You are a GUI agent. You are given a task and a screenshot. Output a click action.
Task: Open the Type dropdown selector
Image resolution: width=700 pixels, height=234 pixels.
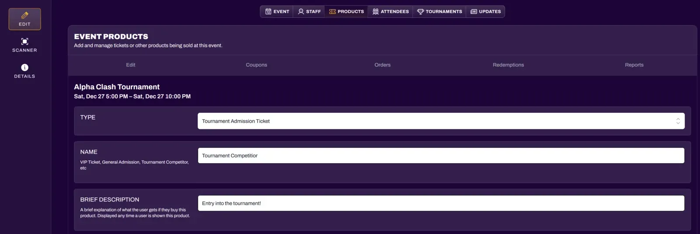[437, 121]
